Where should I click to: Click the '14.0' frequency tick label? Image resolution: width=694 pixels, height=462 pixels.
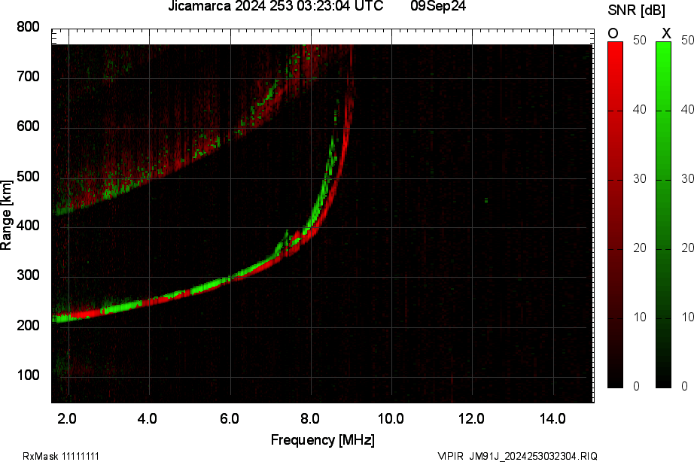pyautogui.click(x=552, y=418)
